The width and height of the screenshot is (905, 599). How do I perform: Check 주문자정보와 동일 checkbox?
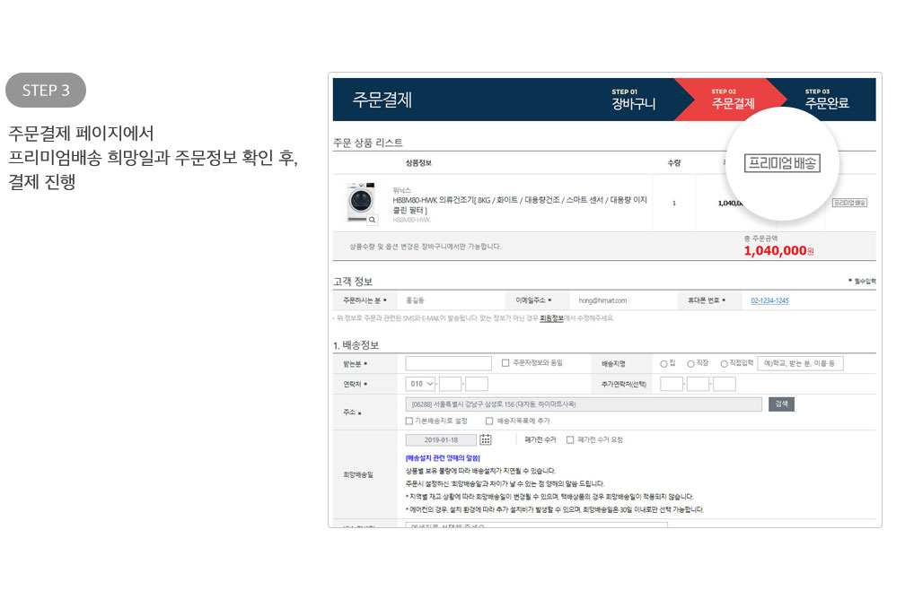(x=505, y=363)
